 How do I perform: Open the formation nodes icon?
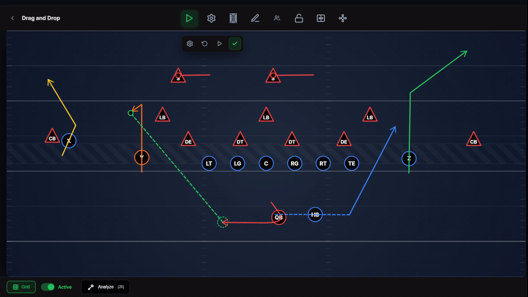(343, 18)
